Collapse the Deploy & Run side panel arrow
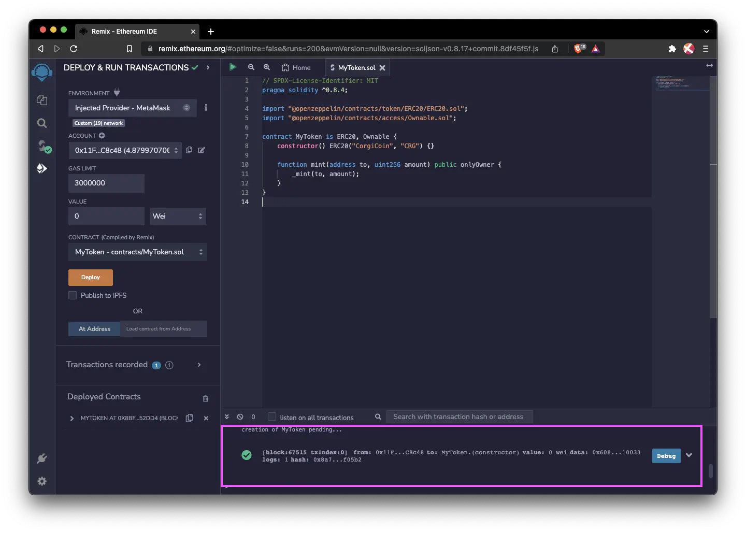 [x=208, y=68]
